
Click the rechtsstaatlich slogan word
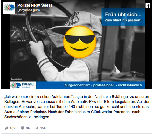point(130,85)
